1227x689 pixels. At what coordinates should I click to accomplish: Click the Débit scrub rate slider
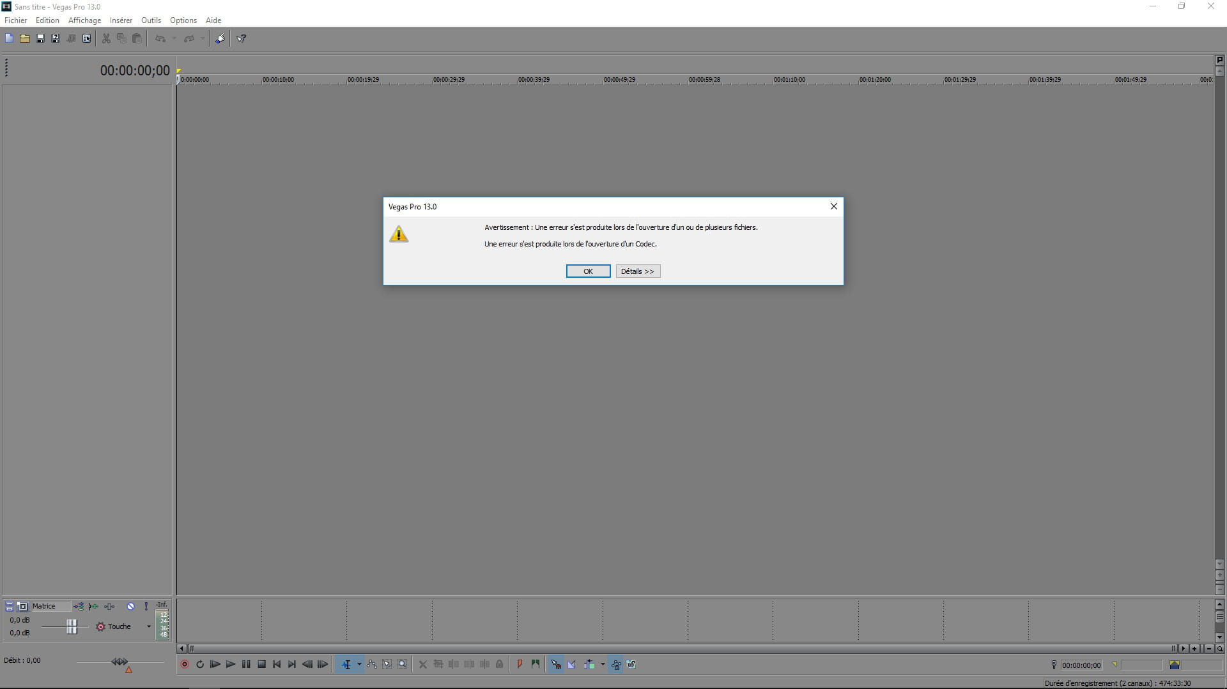[x=120, y=662]
